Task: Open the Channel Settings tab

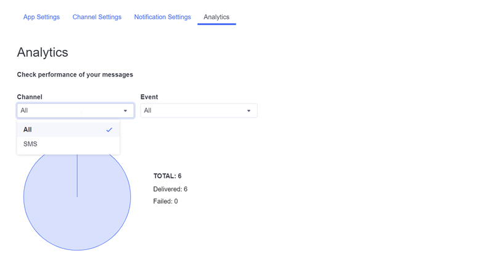Action: tap(97, 17)
